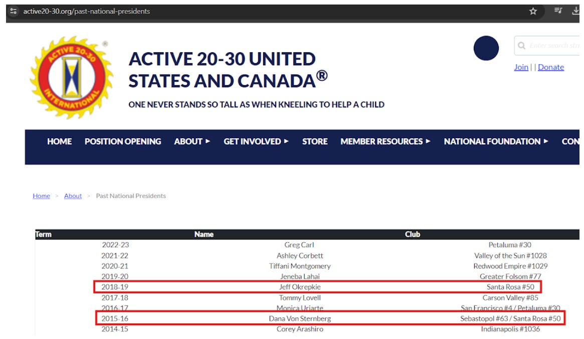
Task: Click the dark blue circle profile icon
Action: point(486,48)
